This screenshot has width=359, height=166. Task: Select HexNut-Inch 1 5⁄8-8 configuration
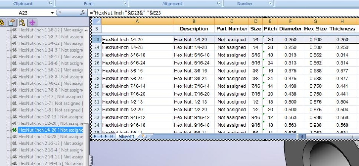click(x=50, y=77)
